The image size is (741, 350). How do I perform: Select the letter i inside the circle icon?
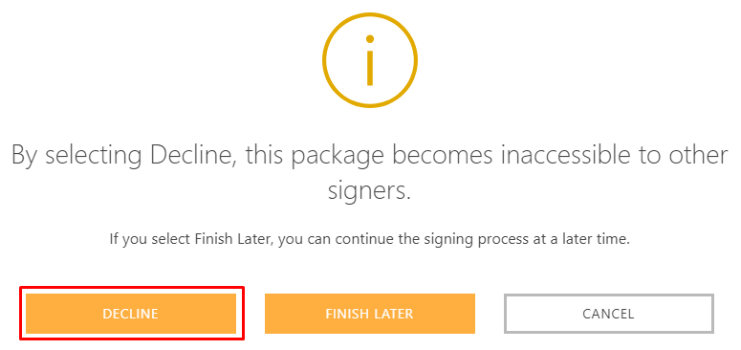[x=370, y=60]
